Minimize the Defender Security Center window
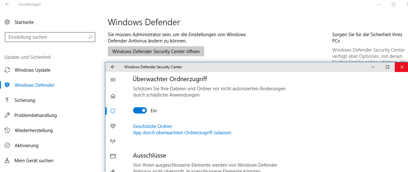 pyautogui.click(x=373, y=67)
